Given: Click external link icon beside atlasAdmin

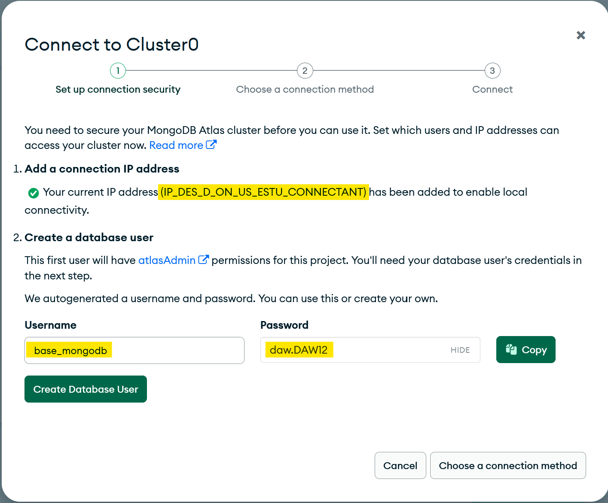Looking at the screenshot, I should [x=203, y=260].
